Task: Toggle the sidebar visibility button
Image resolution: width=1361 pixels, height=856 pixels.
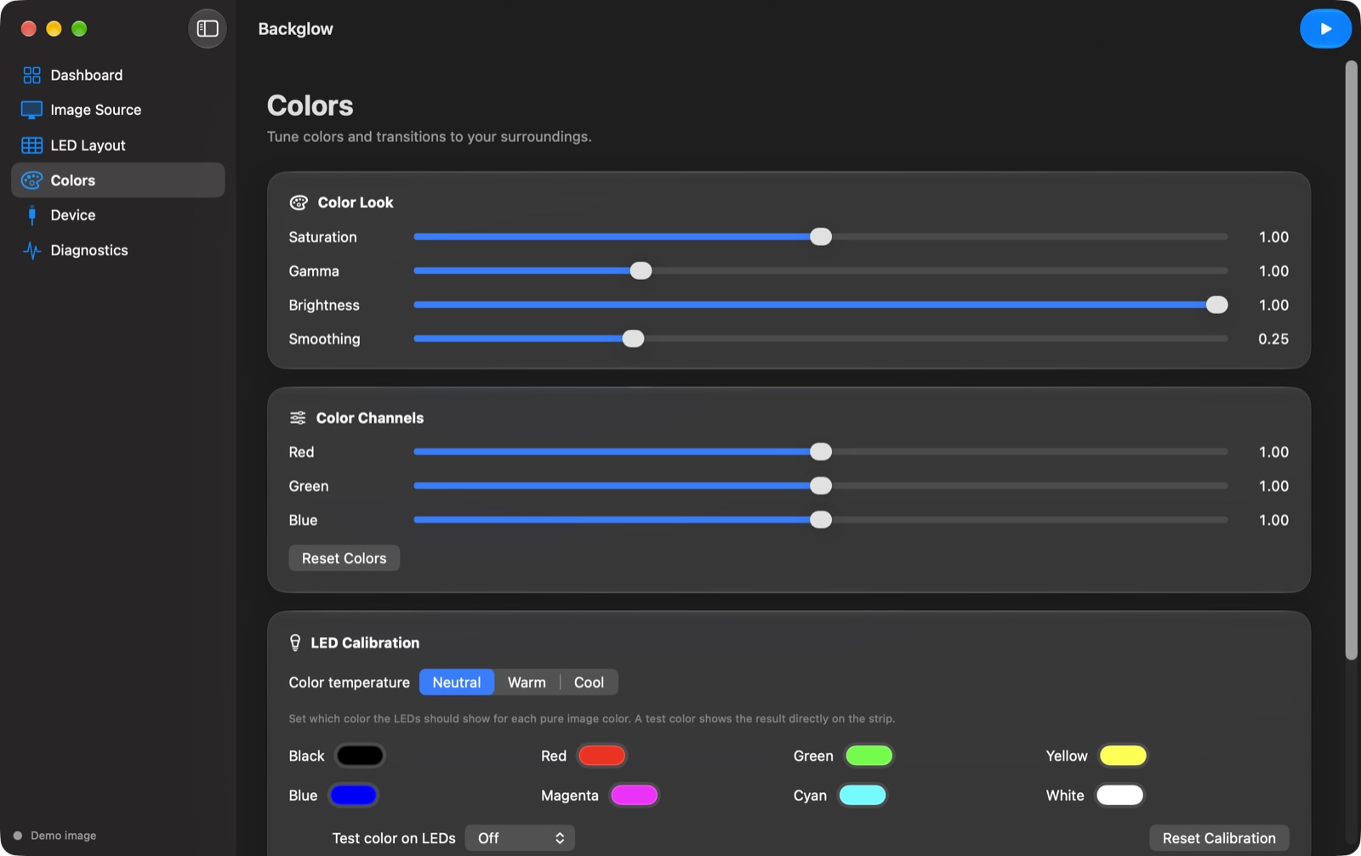Action: coord(208,29)
